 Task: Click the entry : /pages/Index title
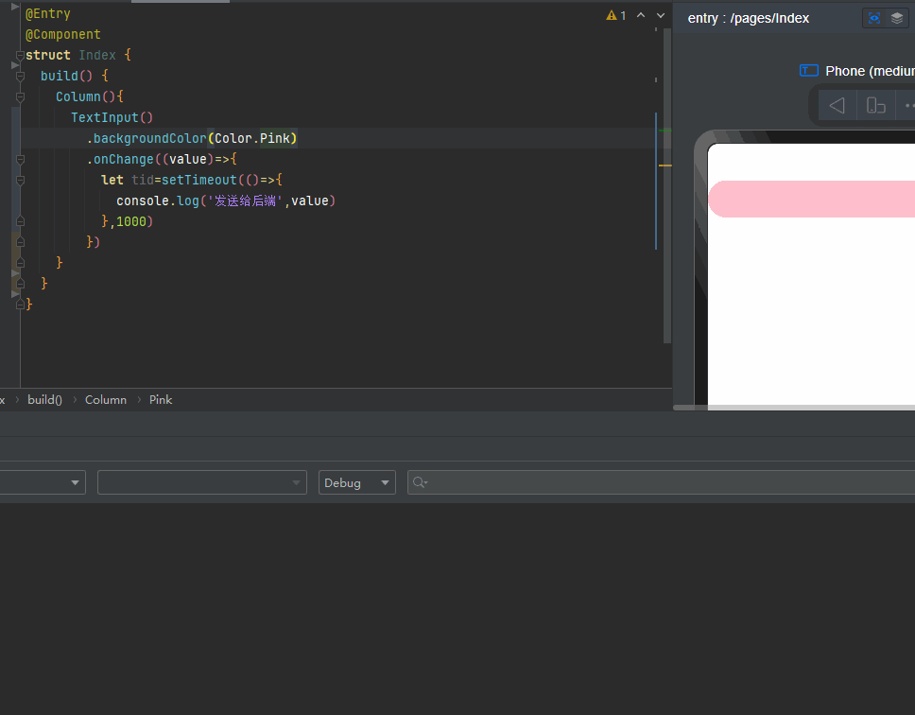click(748, 18)
